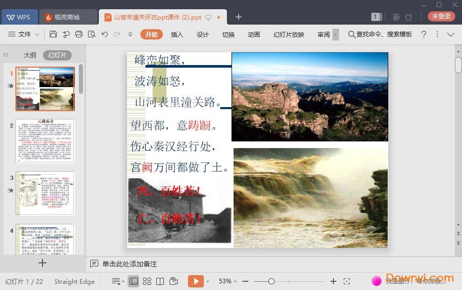This screenshot has height=290, width=462.
Task: Open a new tab with the plus button
Action: (239, 17)
